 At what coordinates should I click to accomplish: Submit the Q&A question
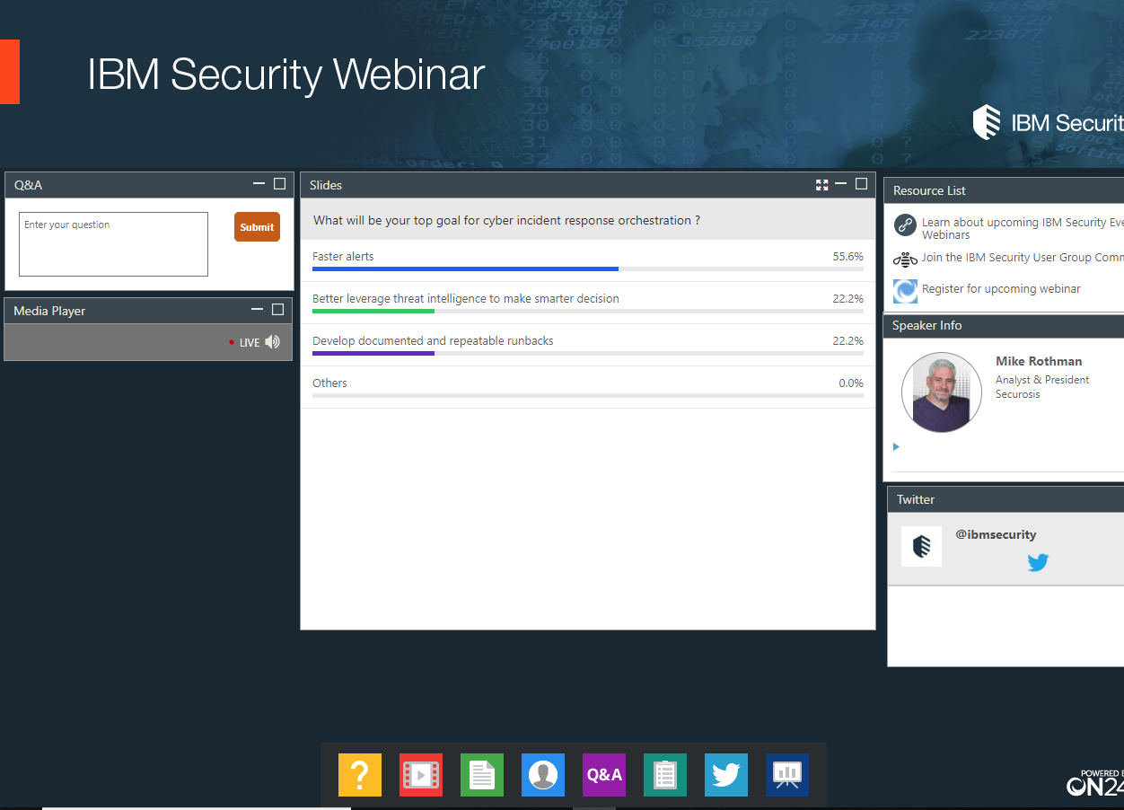point(257,227)
